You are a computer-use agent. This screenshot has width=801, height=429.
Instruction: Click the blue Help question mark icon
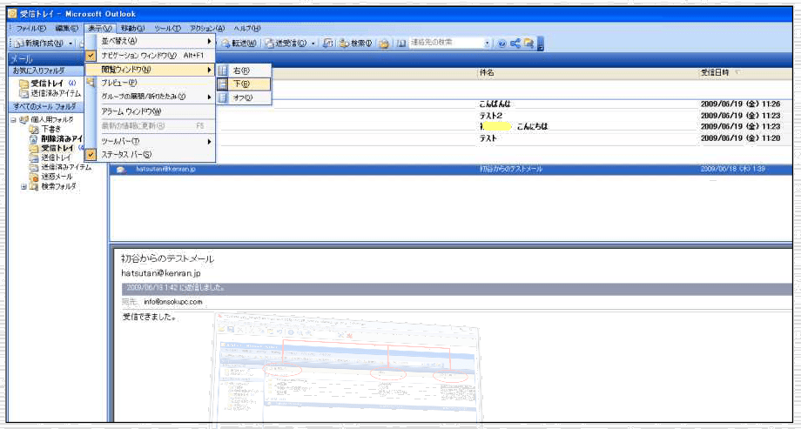pos(501,44)
